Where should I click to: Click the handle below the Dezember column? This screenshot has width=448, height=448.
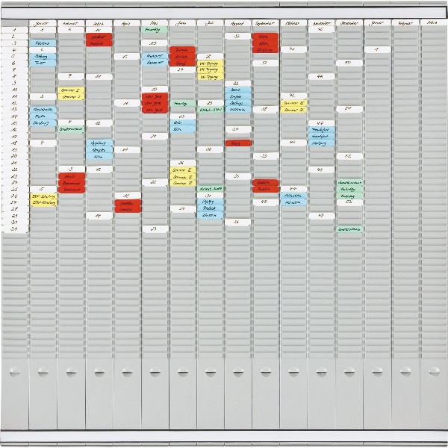(349, 371)
